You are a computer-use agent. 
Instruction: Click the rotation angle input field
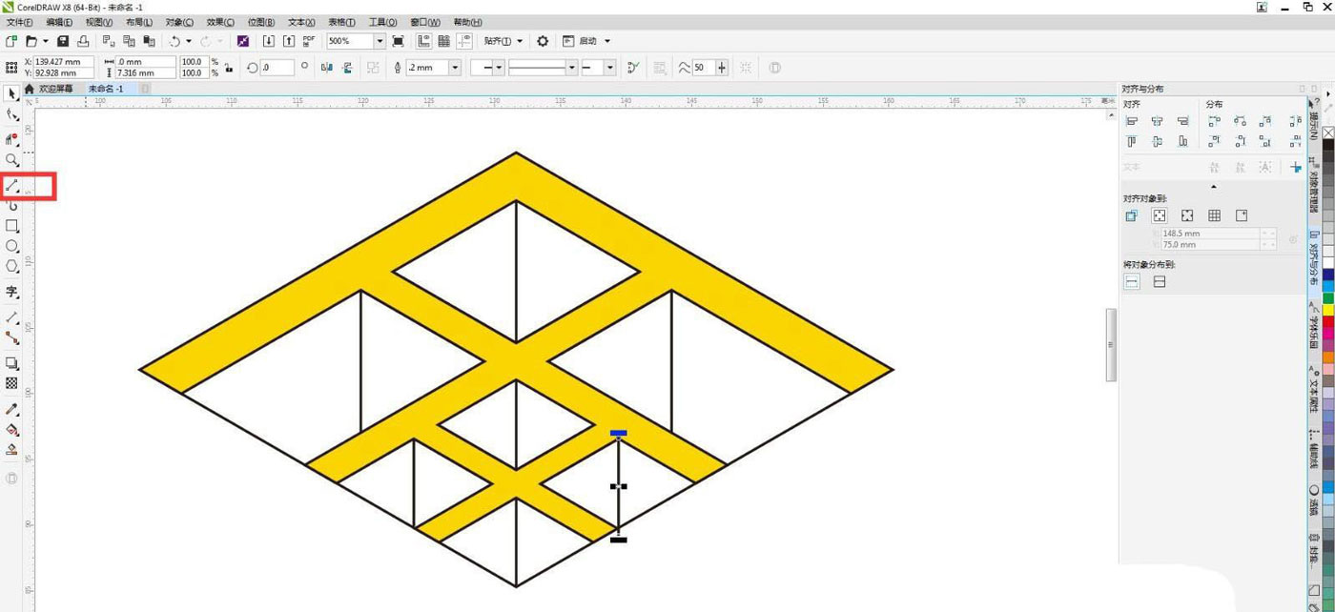click(x=277, y=68)
